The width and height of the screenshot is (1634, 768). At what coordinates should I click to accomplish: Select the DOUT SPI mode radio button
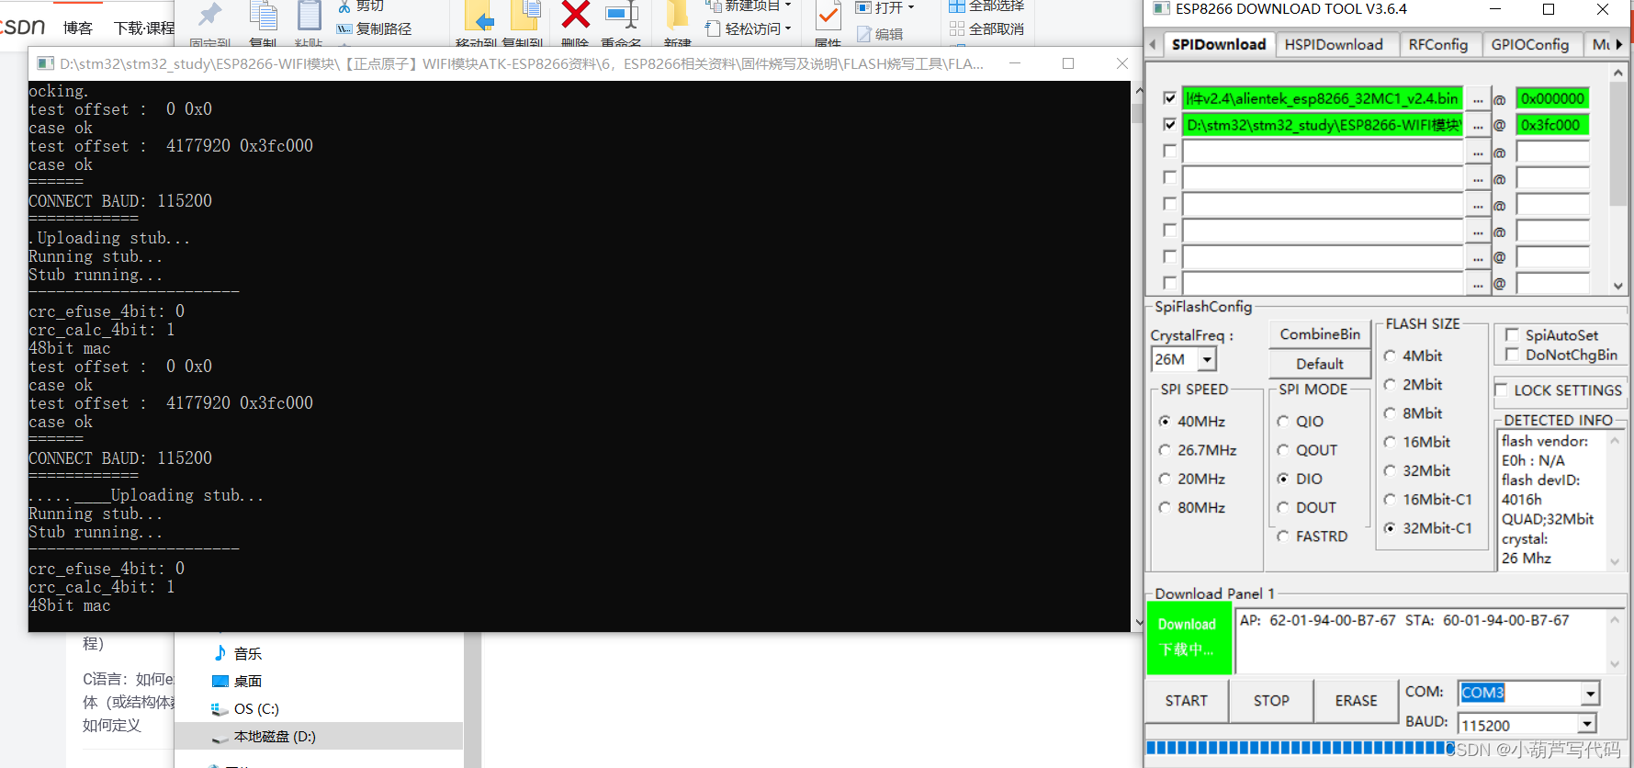[x=1283, y=508]
